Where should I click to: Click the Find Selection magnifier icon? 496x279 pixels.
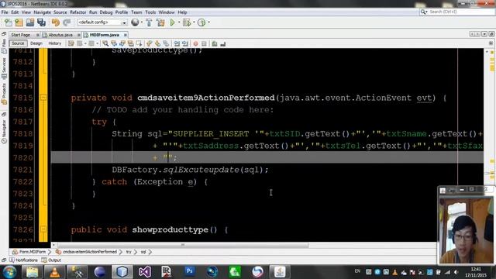[105, 43]
